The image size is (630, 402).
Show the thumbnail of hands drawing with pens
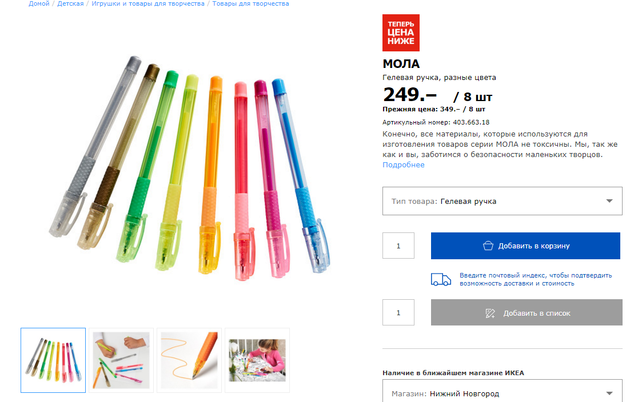(121, 360)
